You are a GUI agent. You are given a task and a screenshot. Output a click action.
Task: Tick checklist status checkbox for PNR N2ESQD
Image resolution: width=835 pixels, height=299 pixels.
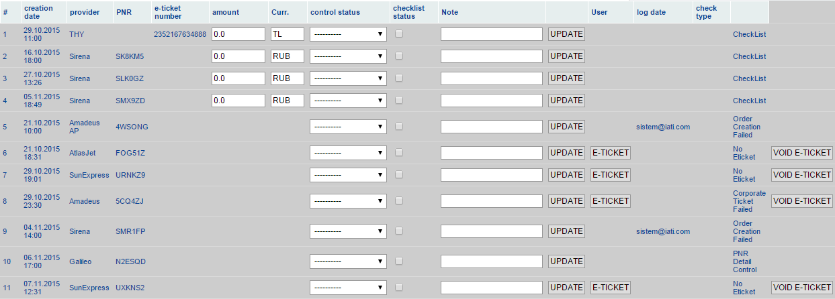(399, 261)
